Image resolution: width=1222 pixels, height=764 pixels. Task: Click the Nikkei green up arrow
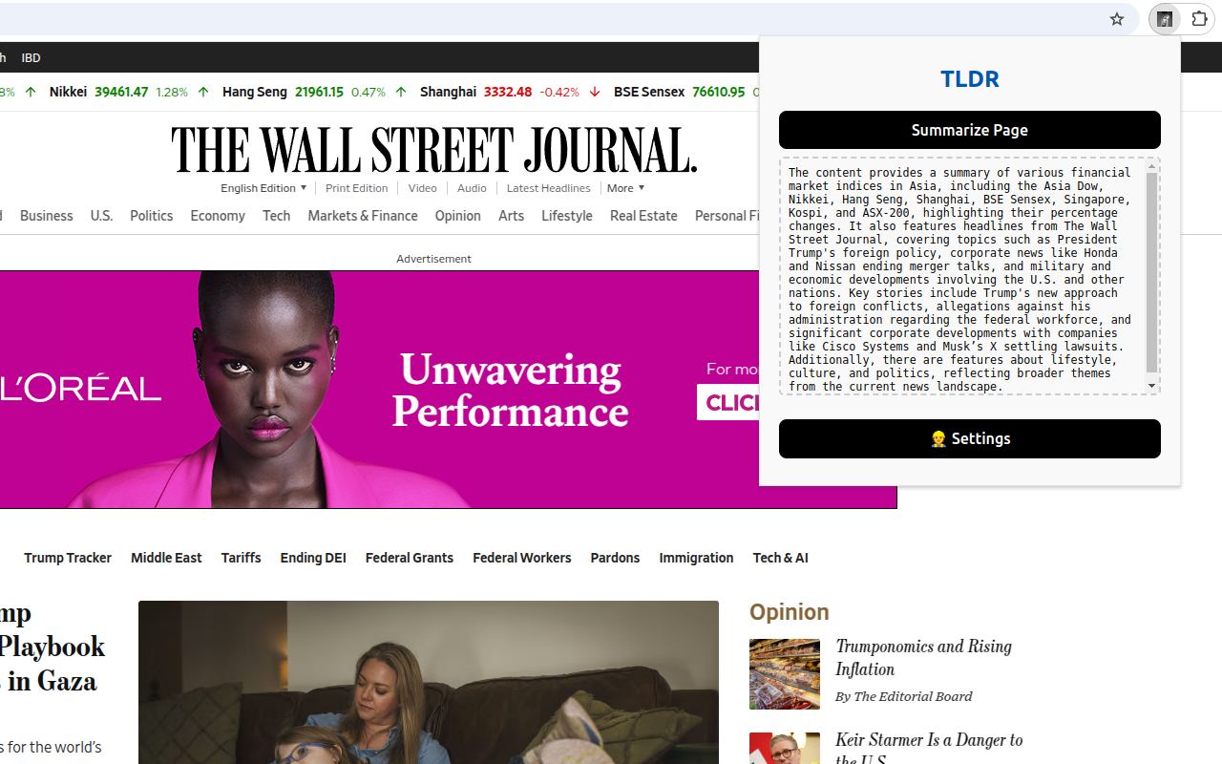tap(202, 92)
